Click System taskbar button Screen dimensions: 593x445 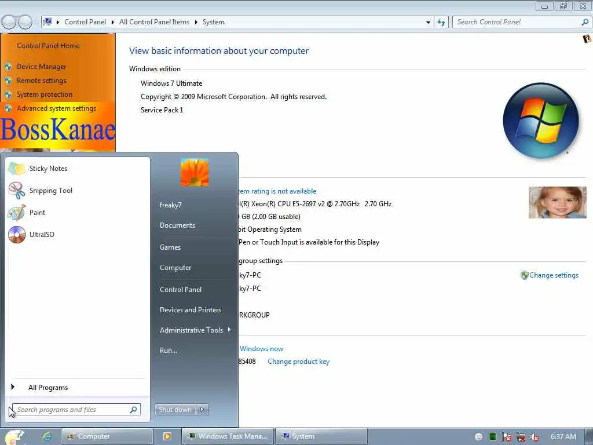click(321, 436)
